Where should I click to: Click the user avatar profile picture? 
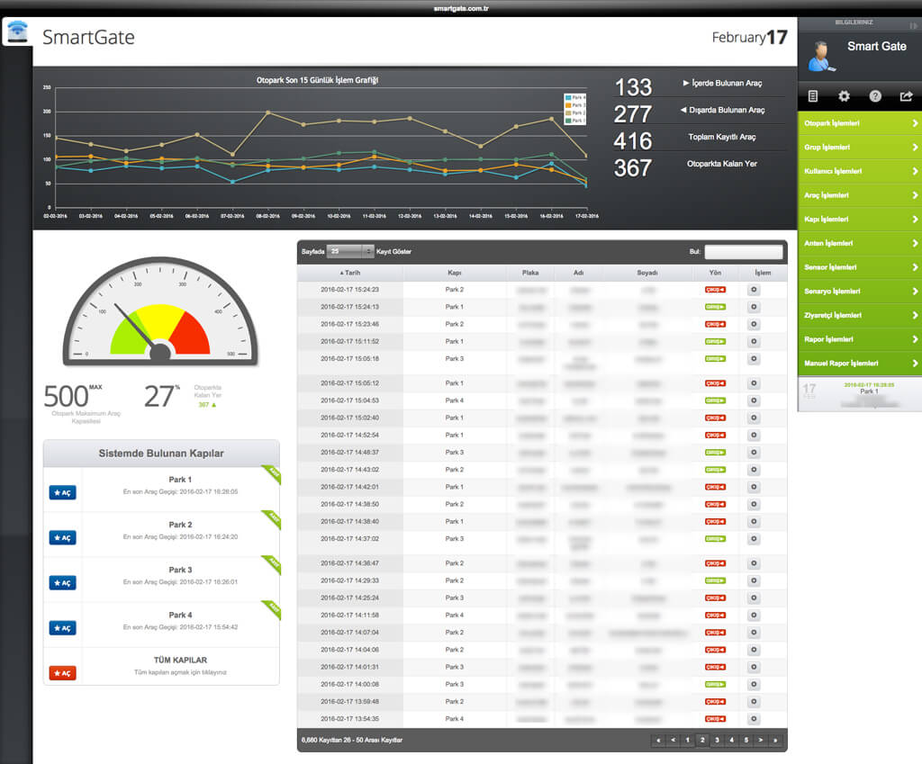pos(820,56)
